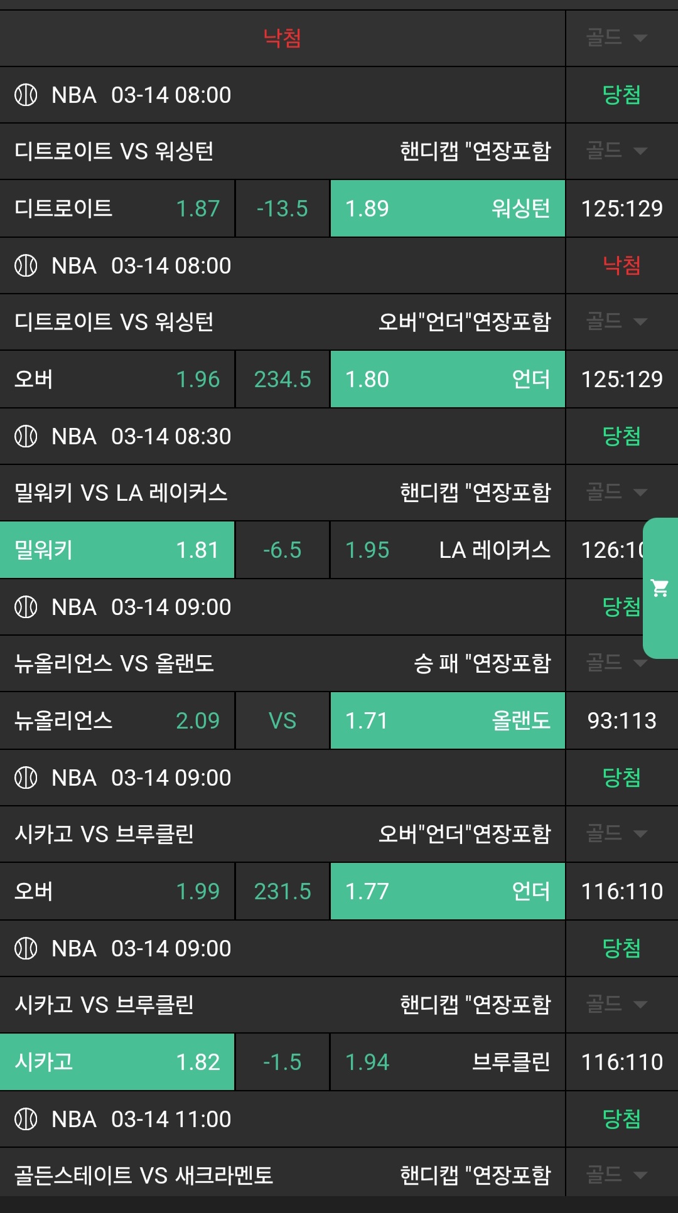
Task: Click the red 낙찰 status at top
Action: click(282, 38)
